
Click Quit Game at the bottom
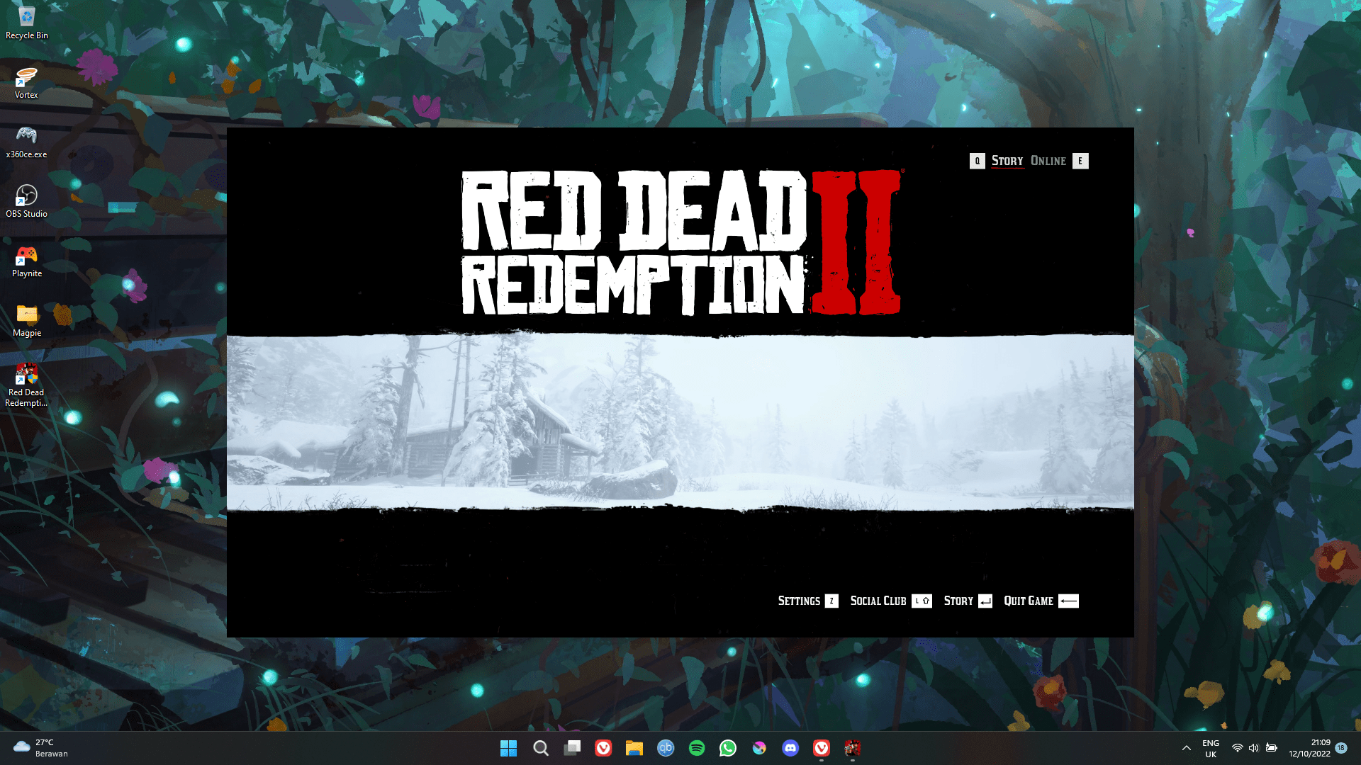click(x=1029, y=601)
